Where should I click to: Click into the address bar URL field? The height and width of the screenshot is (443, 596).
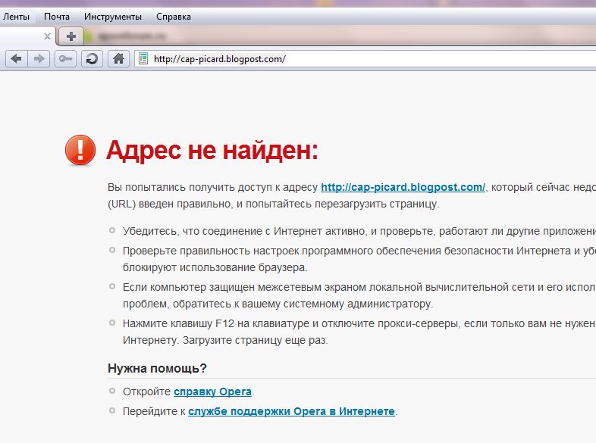[365, 59]
